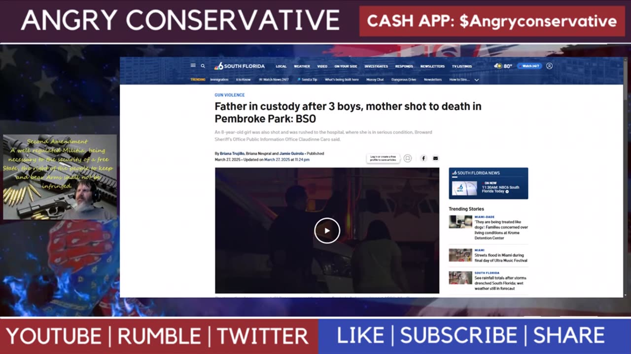This screenshot has width=631, height=354.
Task: Click the Cash App $Angryconservative banner
Action: pos(492,21)
